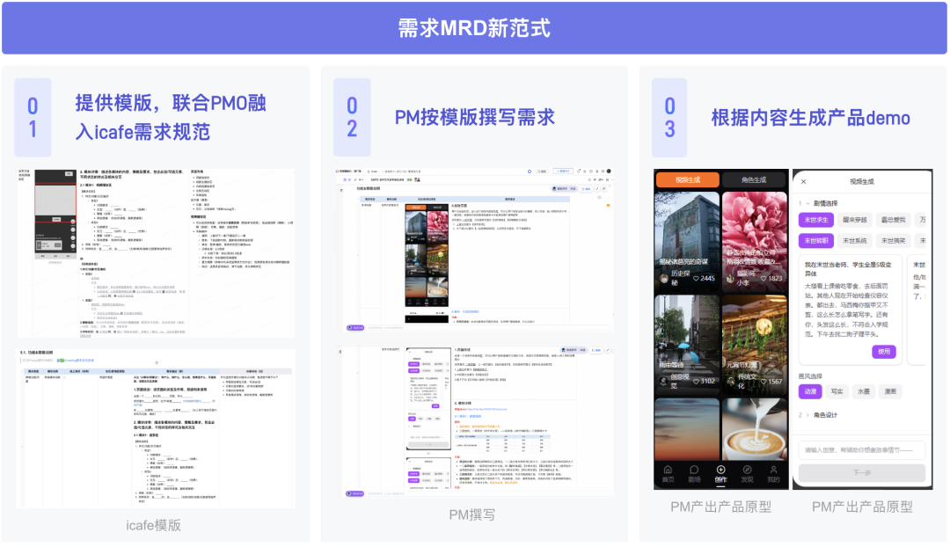Open the upper icafe template document screenshot
Image resolution: width=950 pixels, height=547 pixels.
tap(157, 252)
